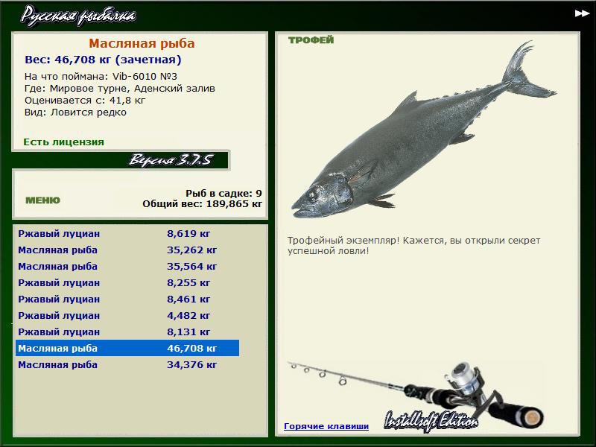This screenshot has width=596, height=447.
Task: Click the Где: Мировое турне, Аденский залив line
Action: [x=120, y=89]
